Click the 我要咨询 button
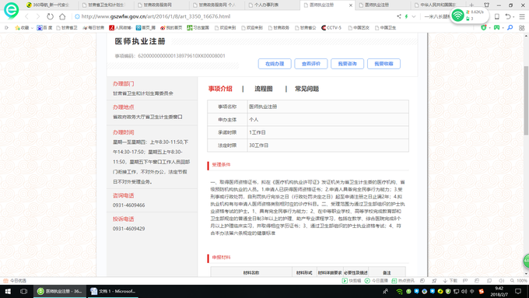Screen dimensions: 529x298 coord(347,64)
